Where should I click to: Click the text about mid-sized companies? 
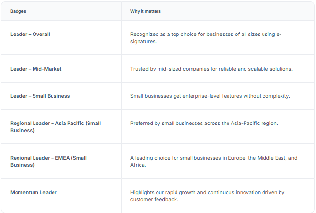point(211,69)
